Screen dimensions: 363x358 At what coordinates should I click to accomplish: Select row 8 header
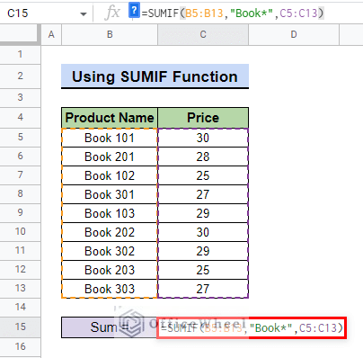tap(20, 194)
